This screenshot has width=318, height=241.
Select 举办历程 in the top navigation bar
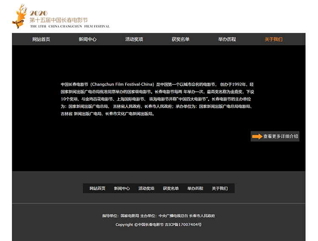(227, 39)
